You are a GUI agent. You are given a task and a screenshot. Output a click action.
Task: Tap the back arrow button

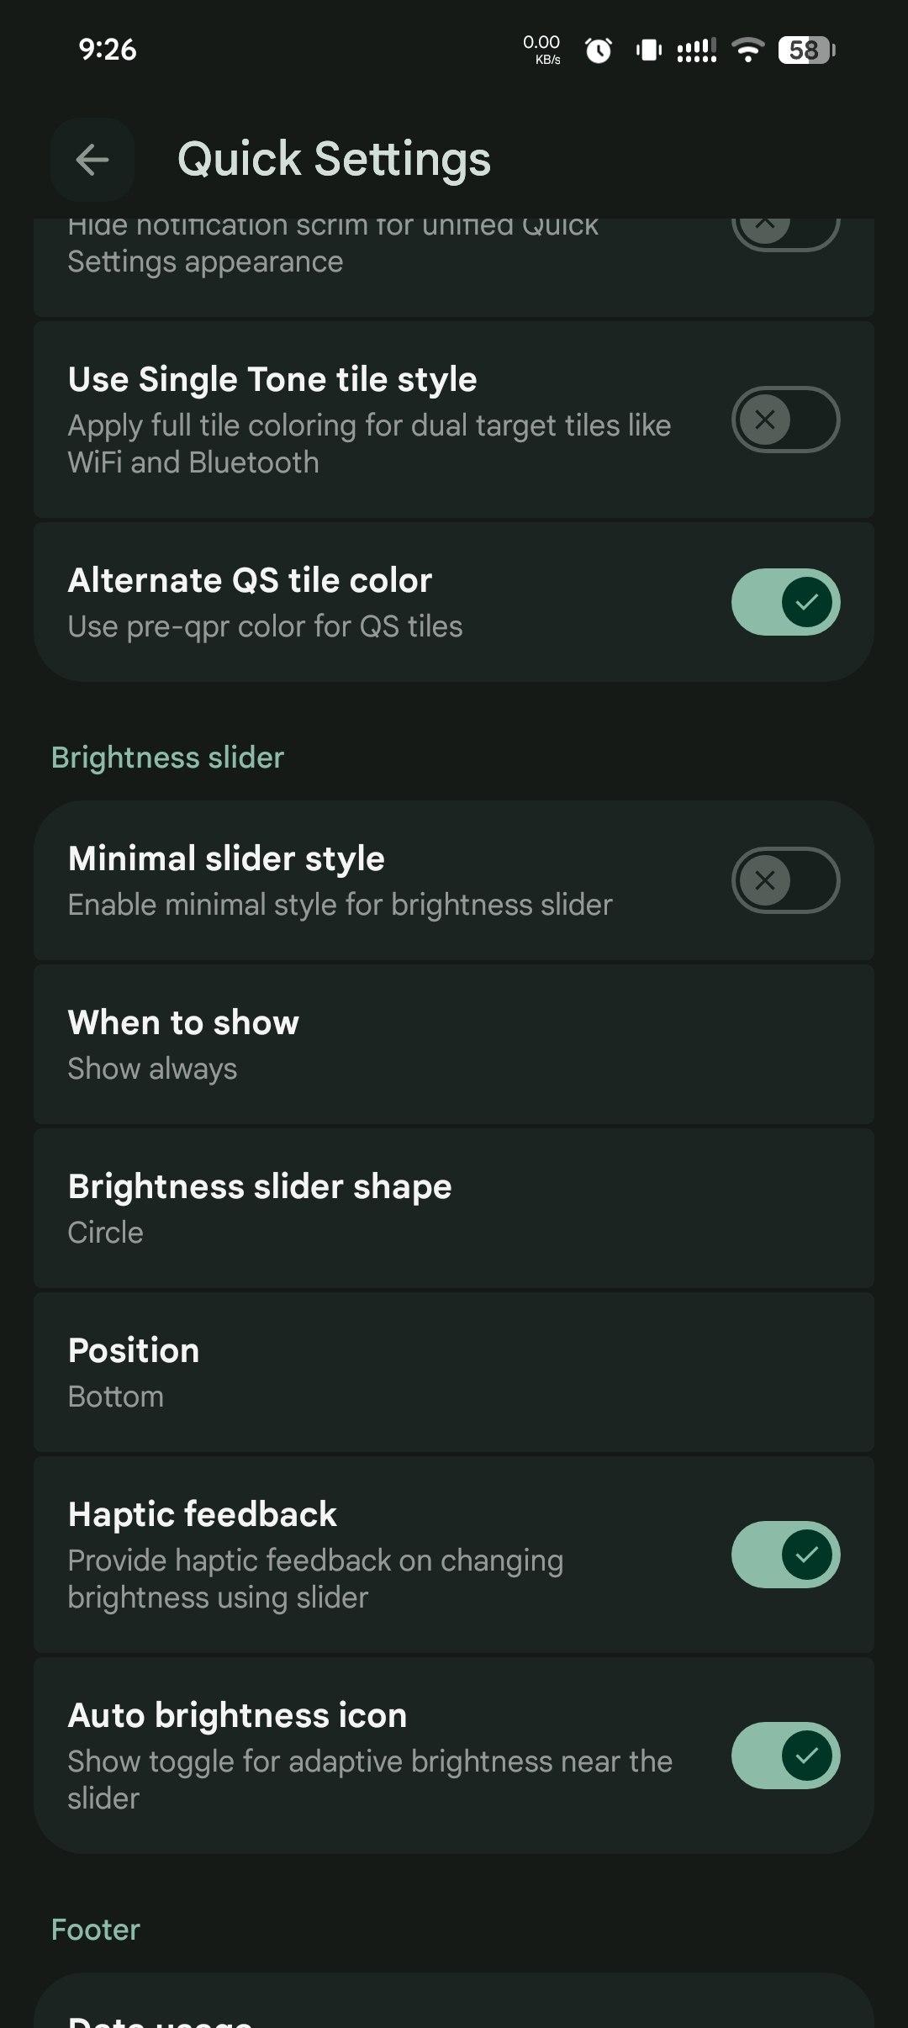[92, 160]
